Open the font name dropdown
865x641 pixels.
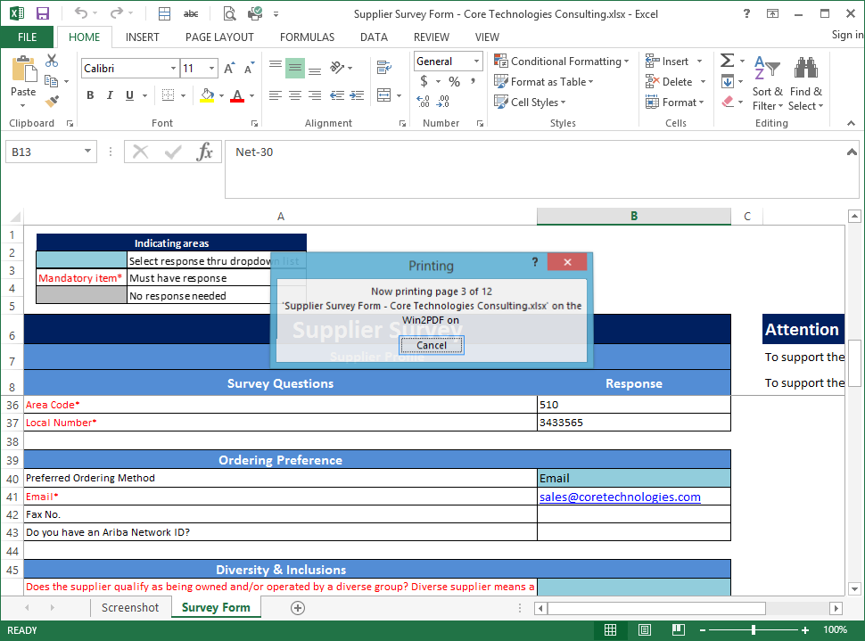point(173,69)
